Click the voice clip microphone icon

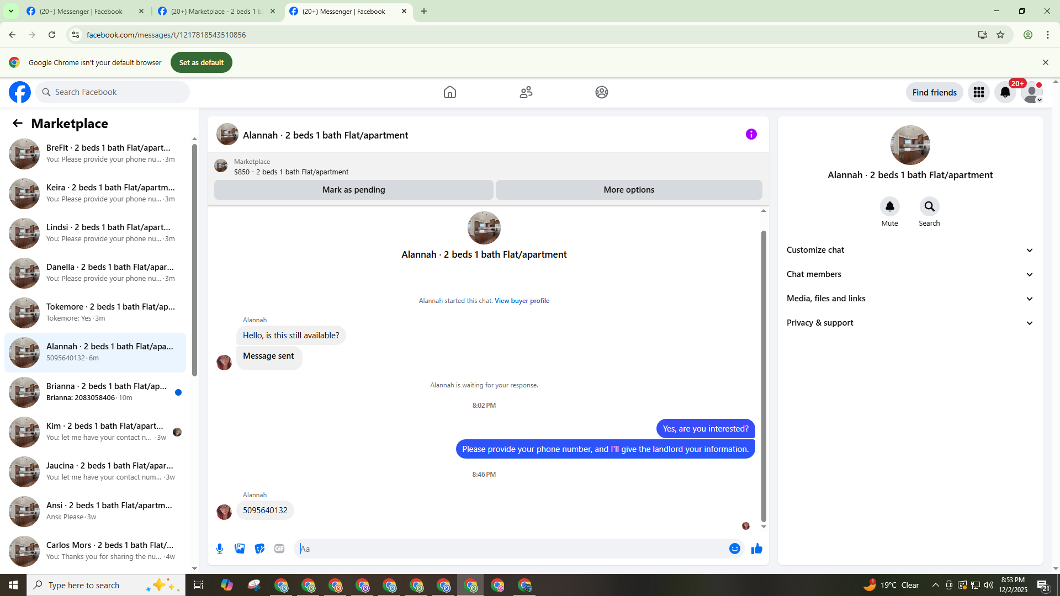point(220,549)
